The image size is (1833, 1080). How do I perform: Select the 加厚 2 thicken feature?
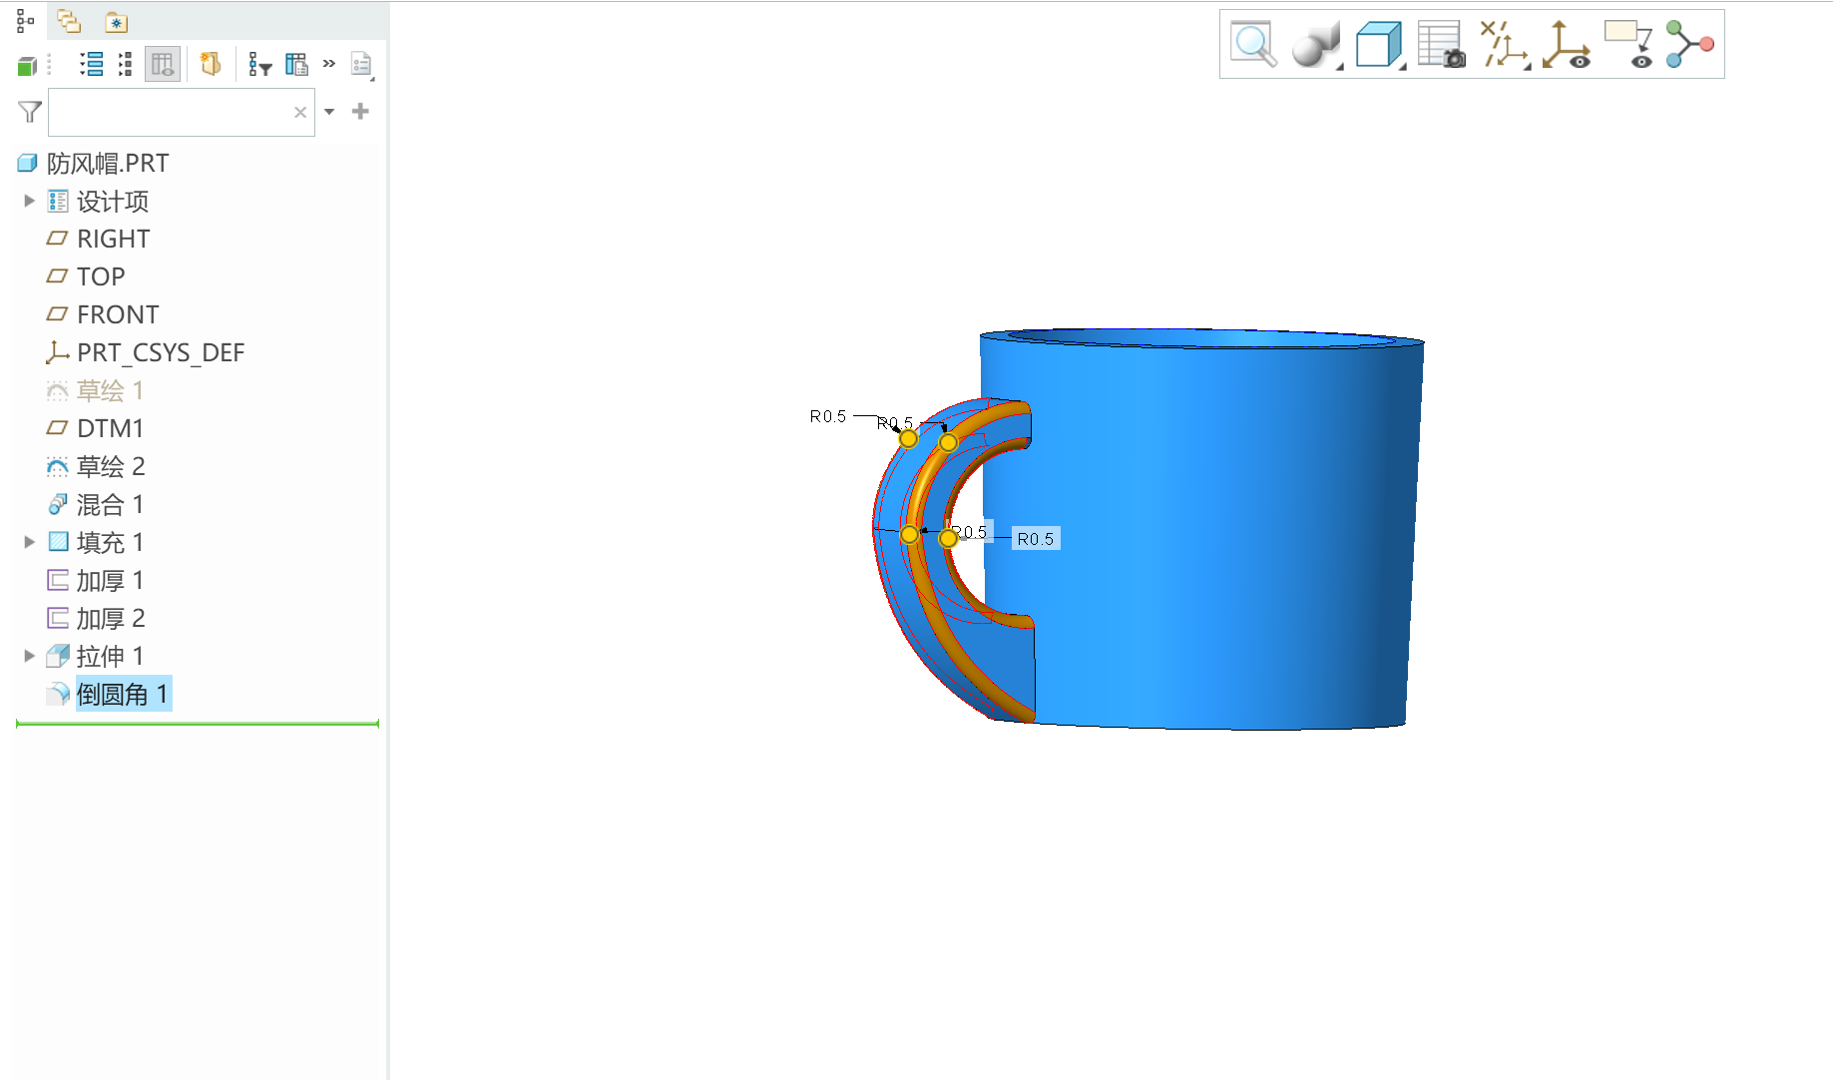click(x=111, y=618)
